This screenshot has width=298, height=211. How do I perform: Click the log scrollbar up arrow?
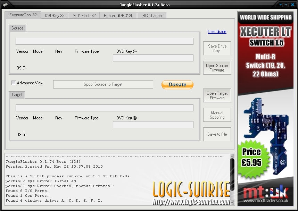(232, 156)
